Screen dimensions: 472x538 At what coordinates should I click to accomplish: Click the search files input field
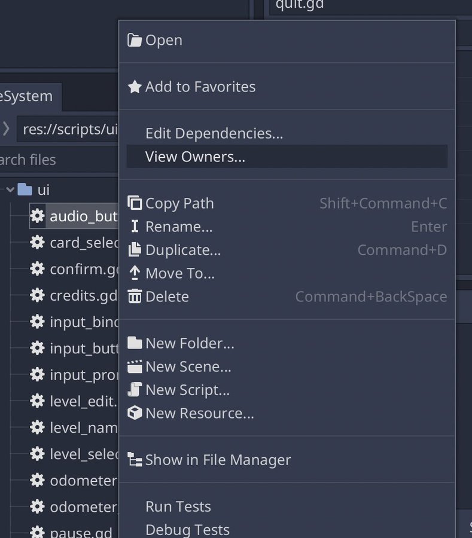coord(59,160)
